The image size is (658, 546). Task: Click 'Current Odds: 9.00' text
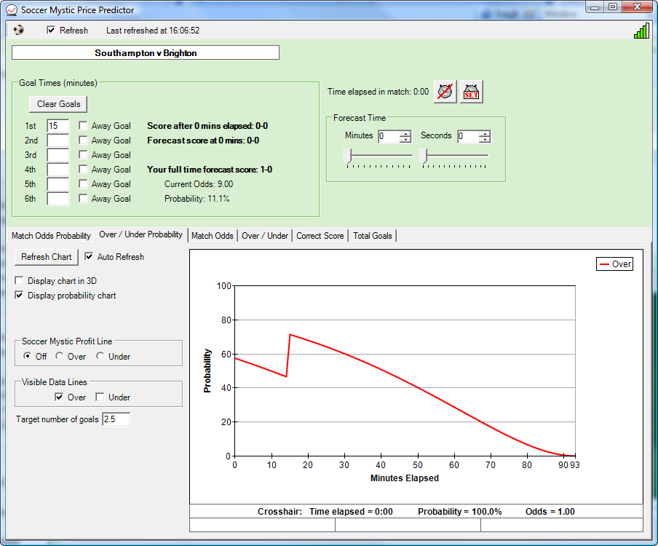199,184
